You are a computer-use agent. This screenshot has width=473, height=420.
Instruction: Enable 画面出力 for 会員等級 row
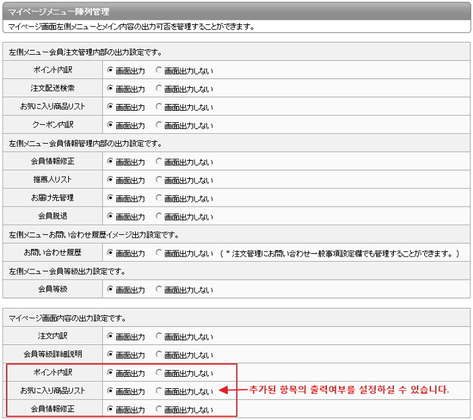click(x=111, y=289)
